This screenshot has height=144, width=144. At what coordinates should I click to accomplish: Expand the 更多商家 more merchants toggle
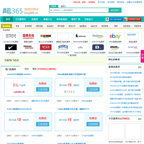point(72,55)
